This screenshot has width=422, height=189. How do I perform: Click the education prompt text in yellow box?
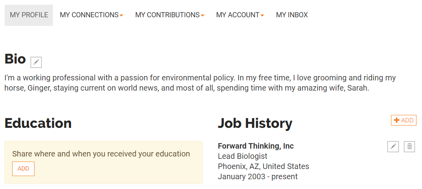101,154
